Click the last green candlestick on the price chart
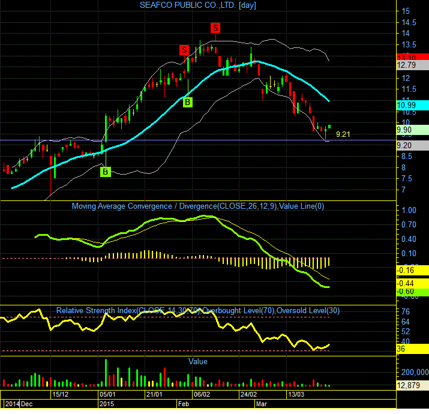 [329, 127]
